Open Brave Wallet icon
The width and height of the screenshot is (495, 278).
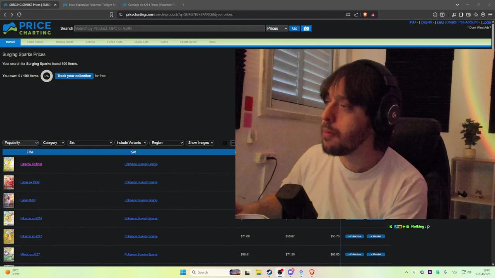(468, 15)
